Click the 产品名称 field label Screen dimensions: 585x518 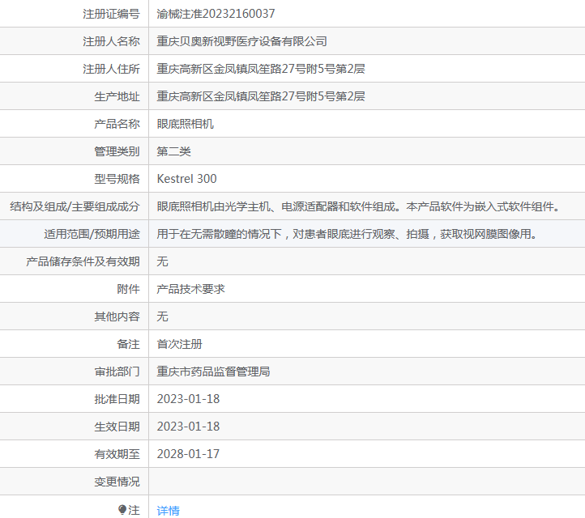coord(117,124)
